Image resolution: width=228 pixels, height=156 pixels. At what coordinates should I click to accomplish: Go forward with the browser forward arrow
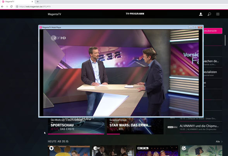click(x=7, y=7)
